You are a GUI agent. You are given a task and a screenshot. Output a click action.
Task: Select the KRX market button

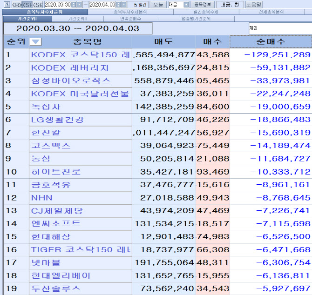click(x=17, y=4)
